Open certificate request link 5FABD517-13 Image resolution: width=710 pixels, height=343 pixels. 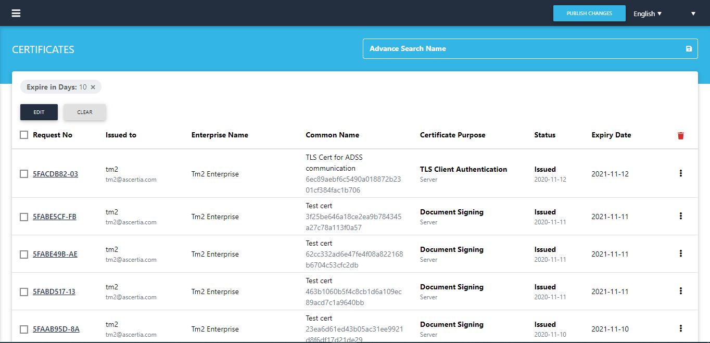(x=54, y=291)
